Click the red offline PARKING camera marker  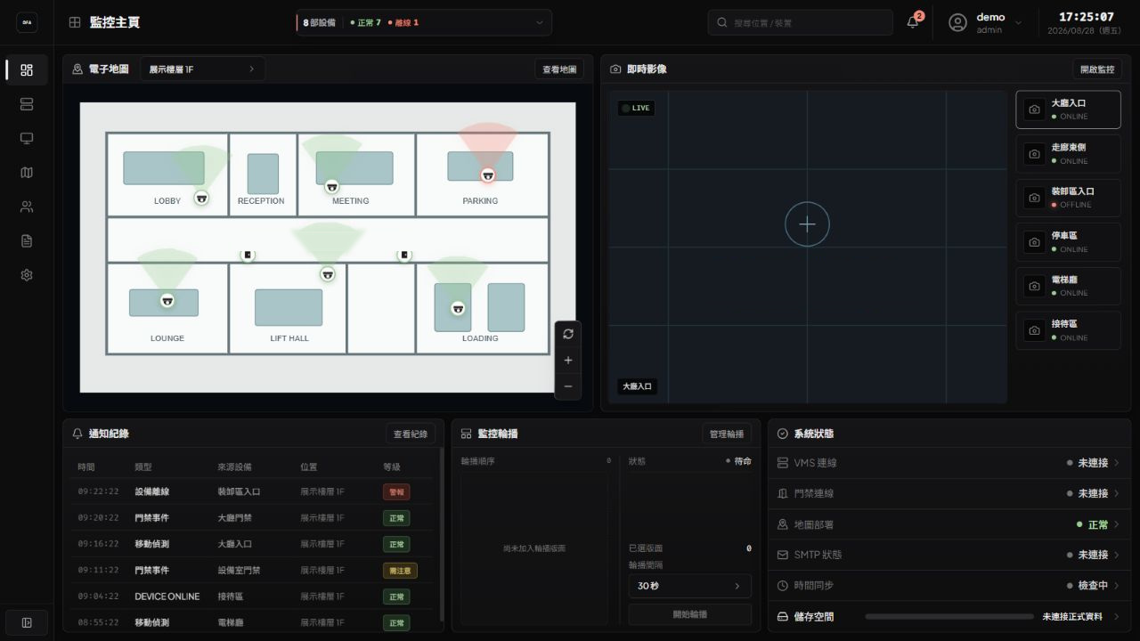pyautogui.click(x=487, y=174)
